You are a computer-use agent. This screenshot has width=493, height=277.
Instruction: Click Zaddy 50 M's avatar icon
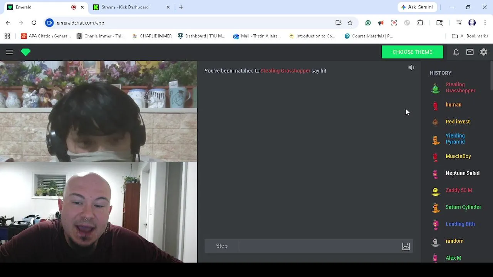coord(436,191)
